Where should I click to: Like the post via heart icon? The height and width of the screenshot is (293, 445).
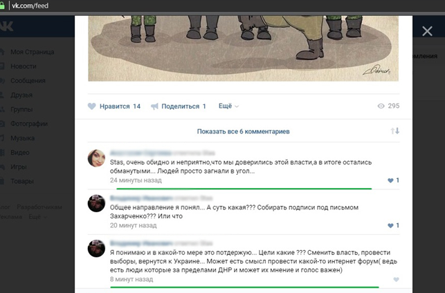coord(91,106)
